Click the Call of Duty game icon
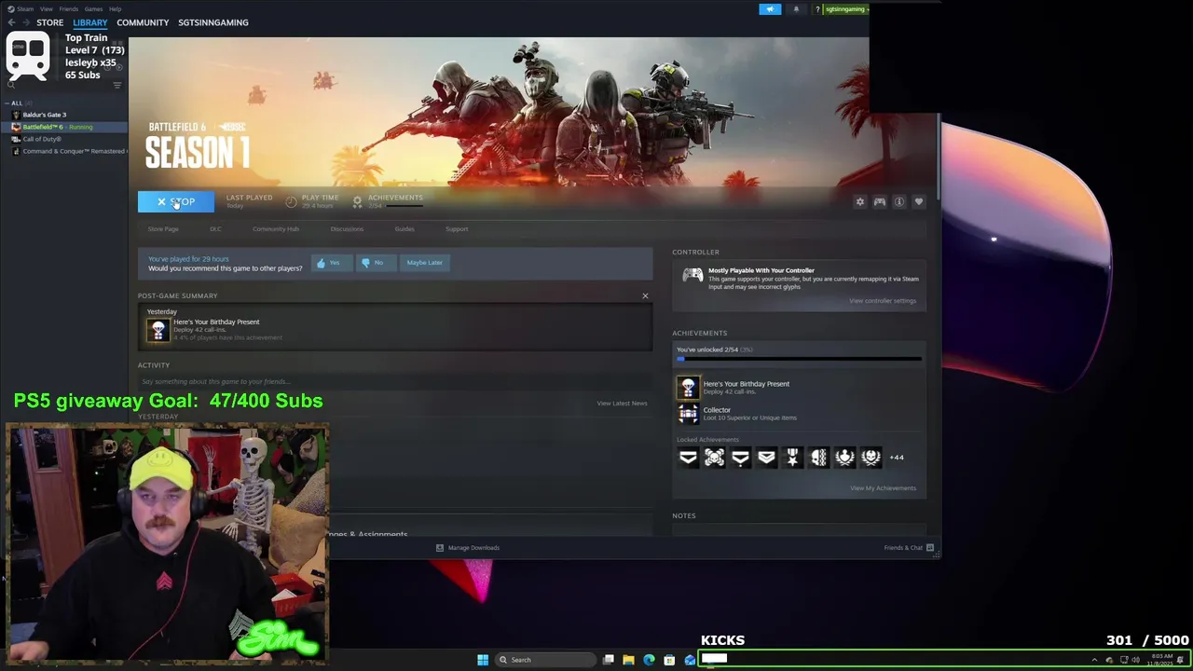 (16, 139)
